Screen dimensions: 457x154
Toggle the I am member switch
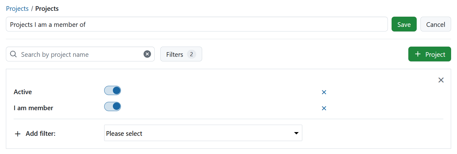tap(113, 107)
